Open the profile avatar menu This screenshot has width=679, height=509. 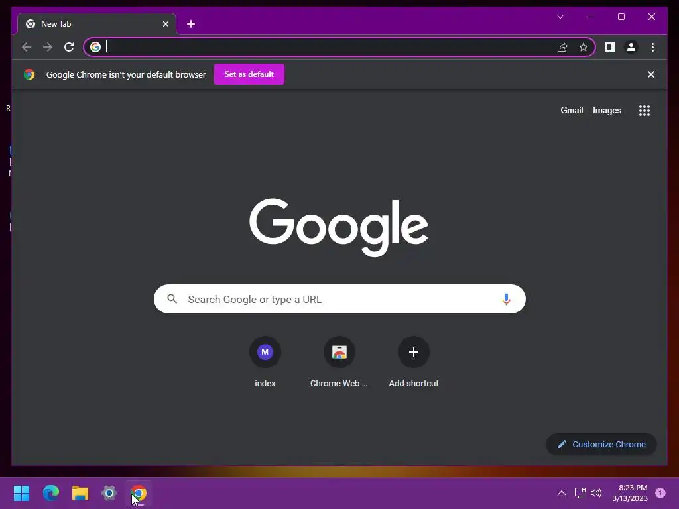[631, 47]
